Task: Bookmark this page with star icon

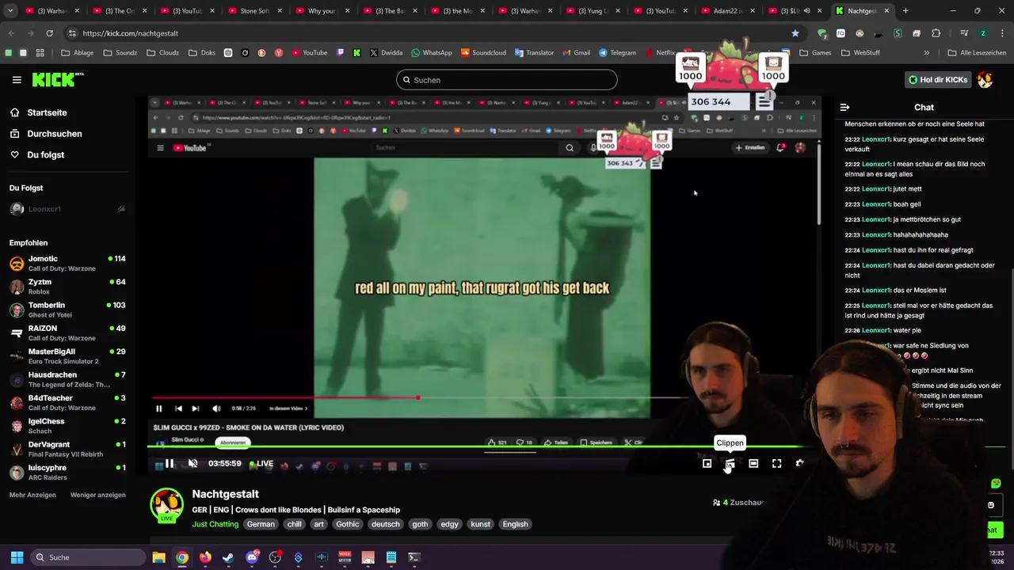Action: click(x=795, y=33)
